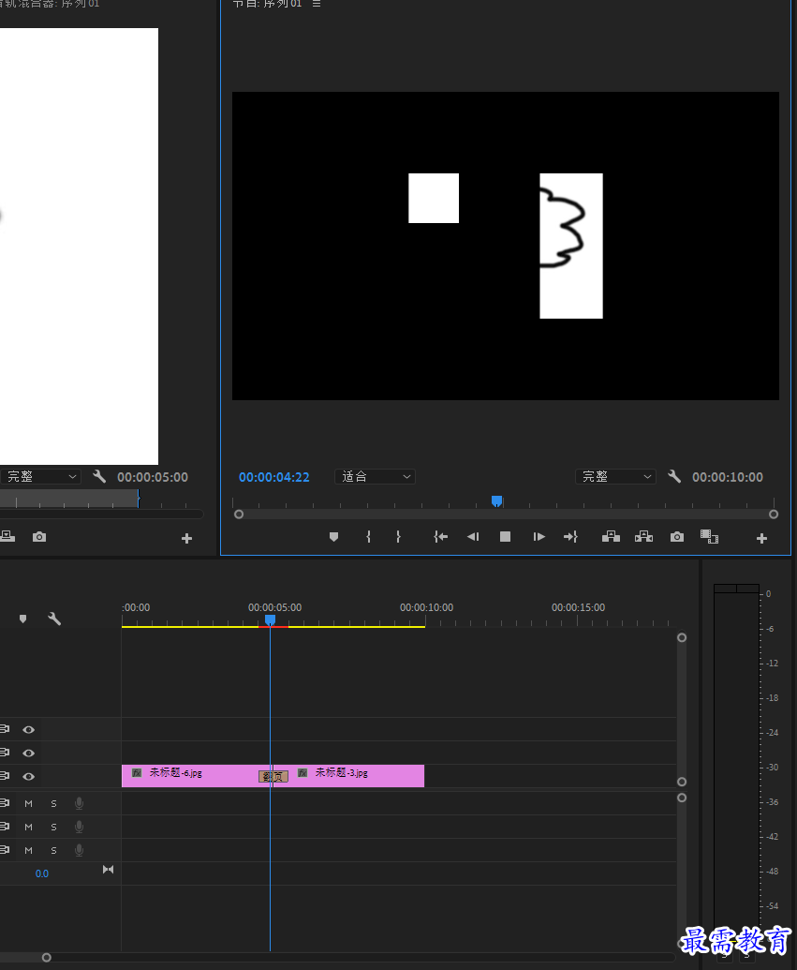Click the timeline horizontal zoom scroll handle

[x=47, y=958]
